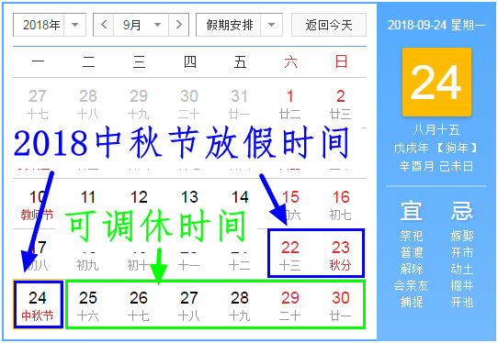Click the large yellow 24 day tile

(436, 83)
